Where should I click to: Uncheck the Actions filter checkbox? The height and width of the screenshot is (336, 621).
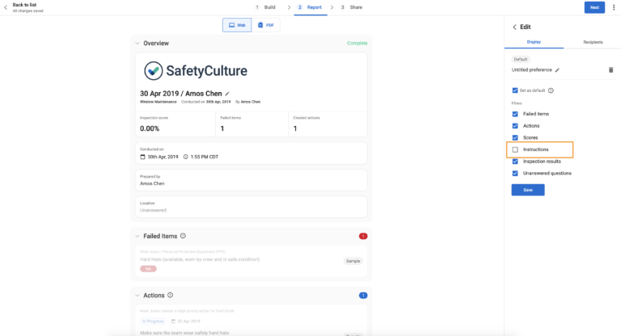click(x=515, y=126)
